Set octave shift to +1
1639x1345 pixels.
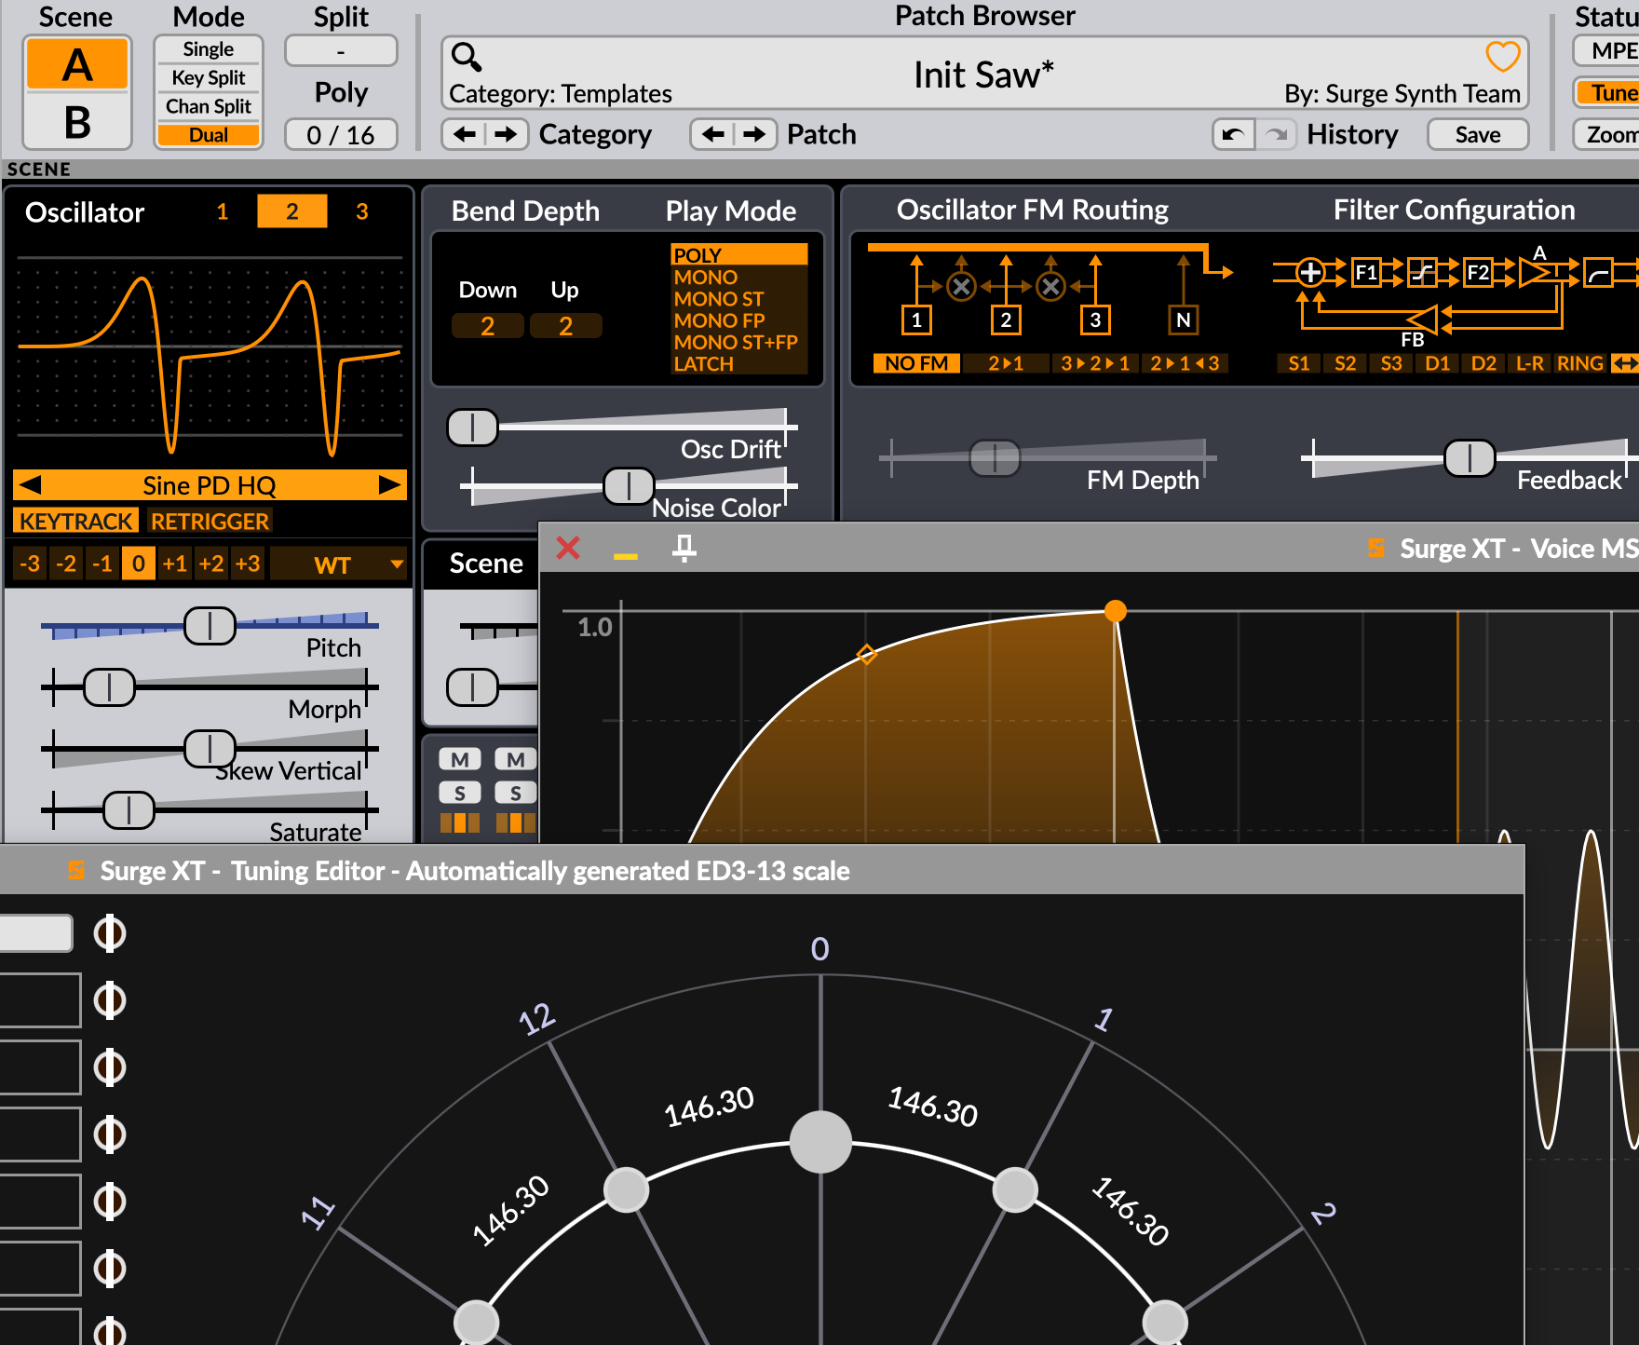[175, 564]
